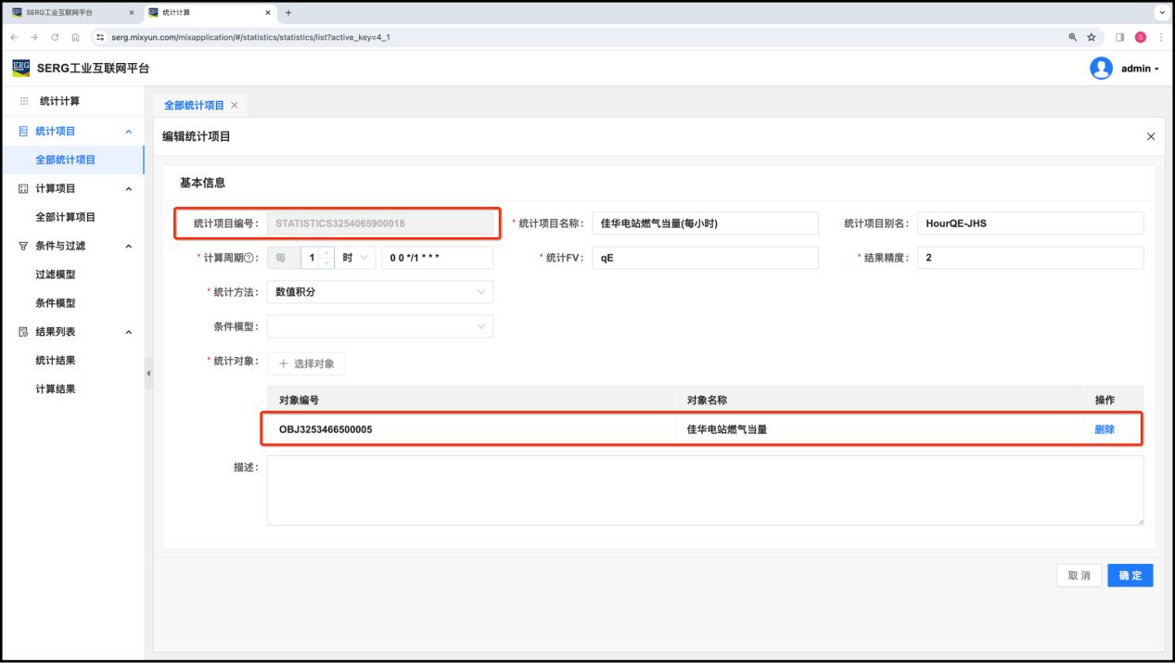Open the 统计方法 dropdown
The height and width of the screenshot is (663, 1175).
380,292
